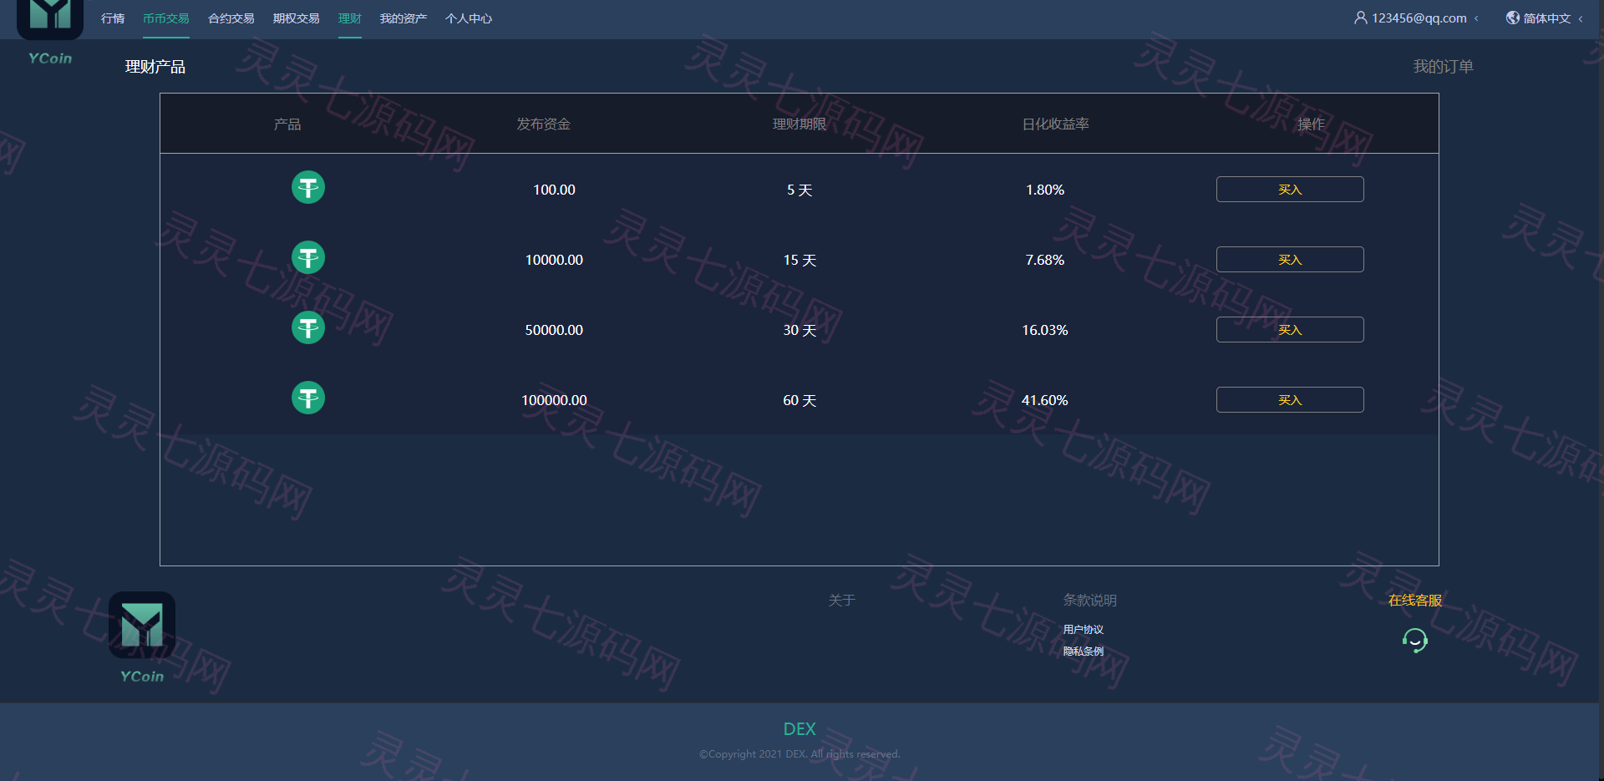Click the 关于 footer heading
The width and height of the screenshot is (1604, 781).
tap(841, 601)
